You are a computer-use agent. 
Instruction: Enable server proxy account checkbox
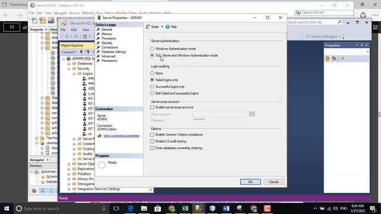point(152,107)
